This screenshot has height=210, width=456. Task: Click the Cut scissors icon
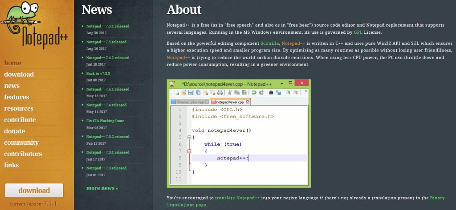tap(230, 92)
